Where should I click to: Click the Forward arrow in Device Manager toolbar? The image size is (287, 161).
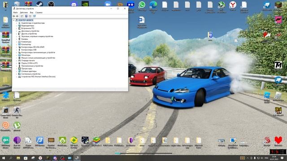point(17,16)
